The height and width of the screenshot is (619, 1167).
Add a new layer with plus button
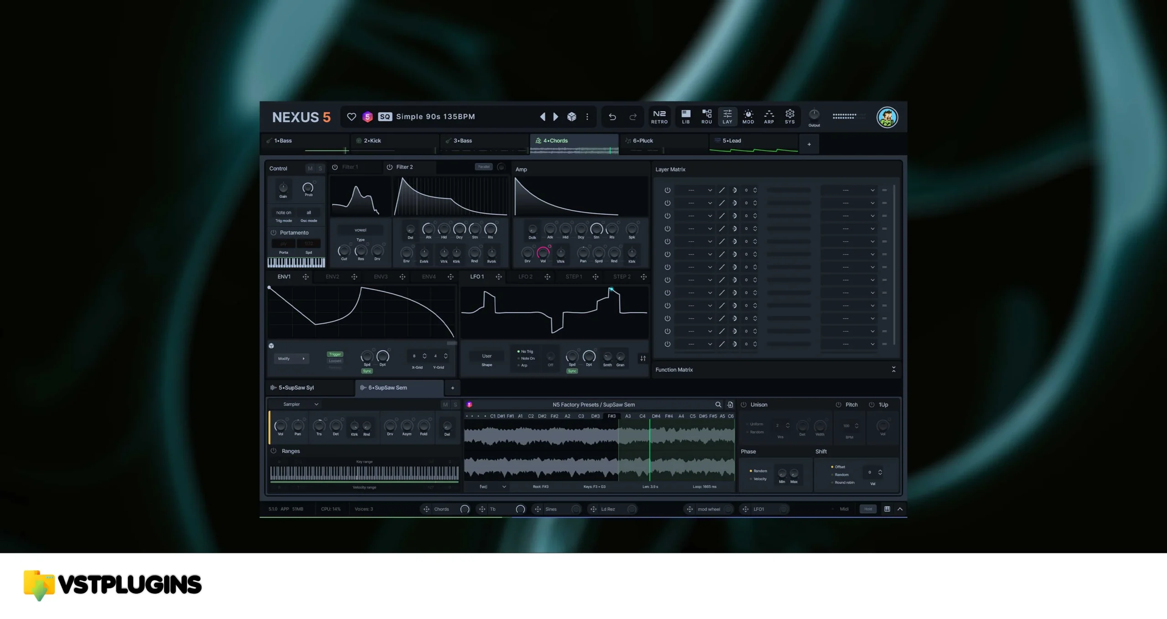click(809, 144)
